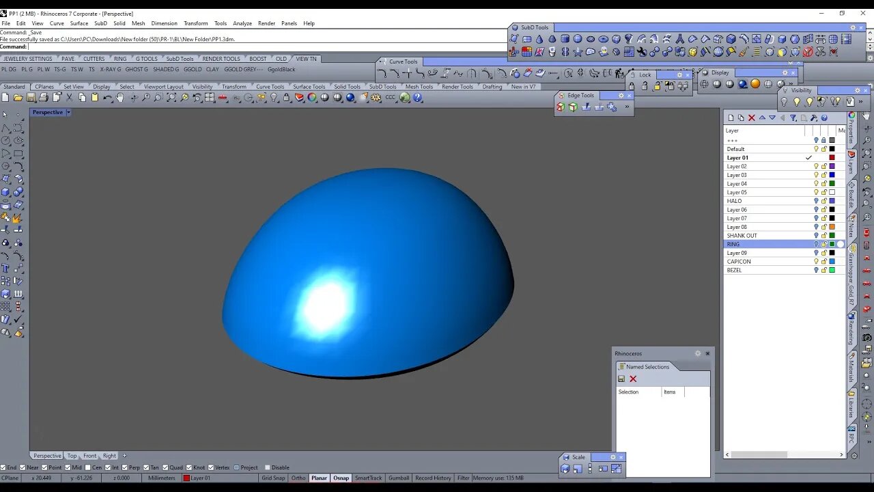Click the Save floppy disk icon
874x492 pixels.
click(31, 98)
